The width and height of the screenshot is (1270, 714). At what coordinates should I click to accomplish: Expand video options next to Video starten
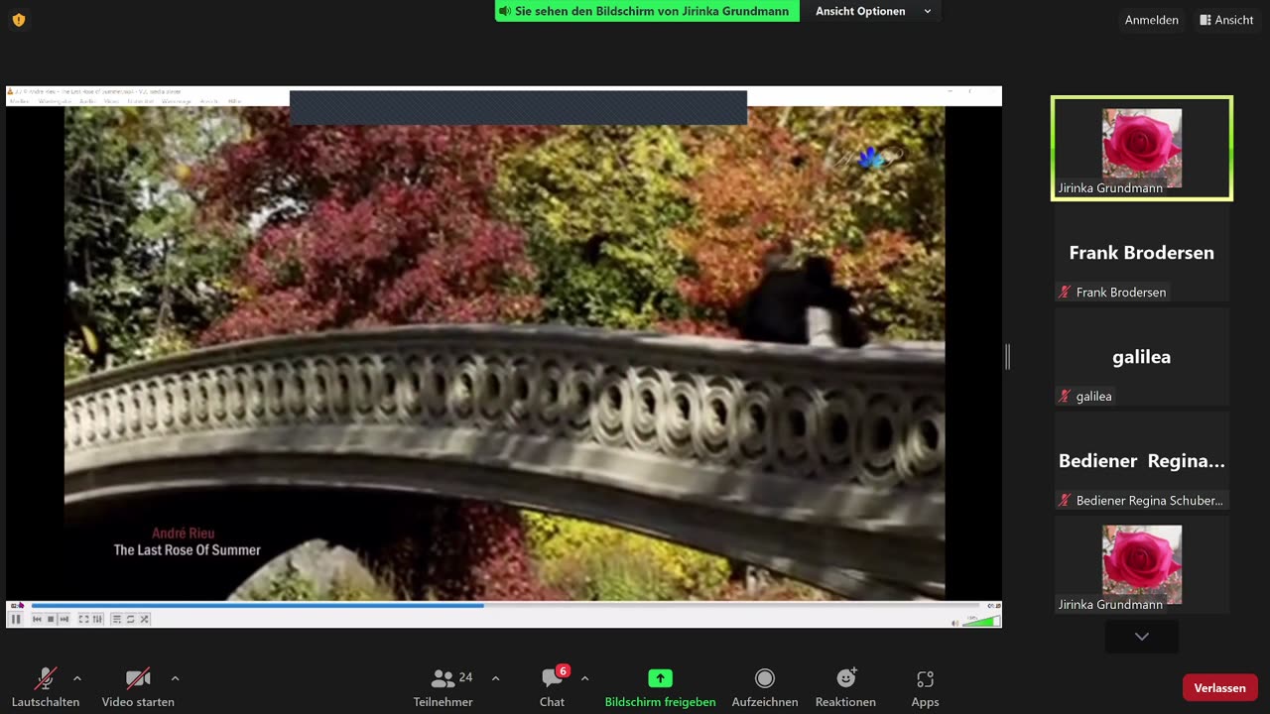tap(175, 678)
